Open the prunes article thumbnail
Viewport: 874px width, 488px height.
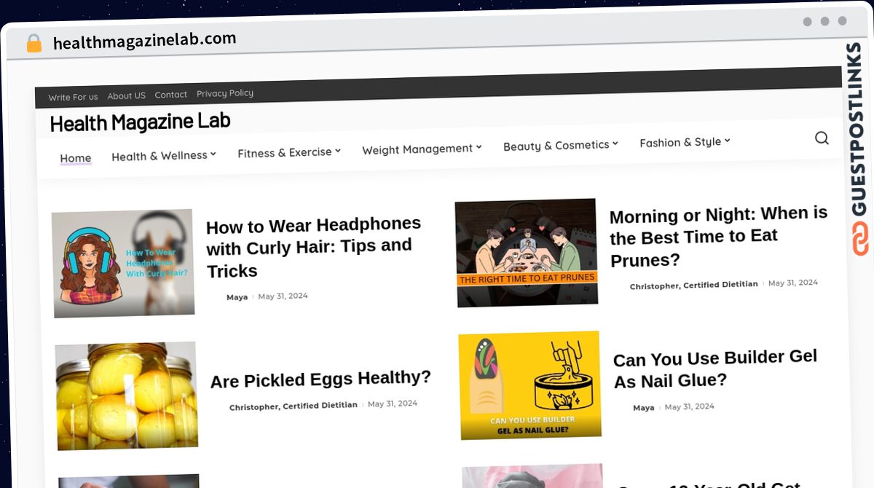[x=527, y=253]
